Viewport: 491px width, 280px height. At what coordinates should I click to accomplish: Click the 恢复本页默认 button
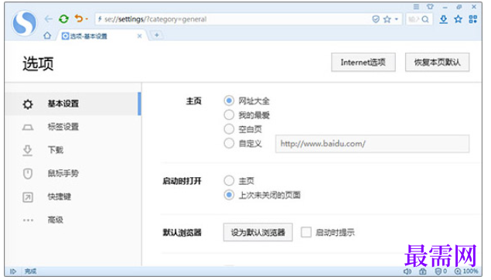pyautogui.click(x=437, y=63)
